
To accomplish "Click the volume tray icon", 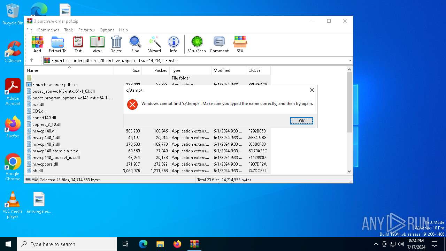I will coord(401,244).
